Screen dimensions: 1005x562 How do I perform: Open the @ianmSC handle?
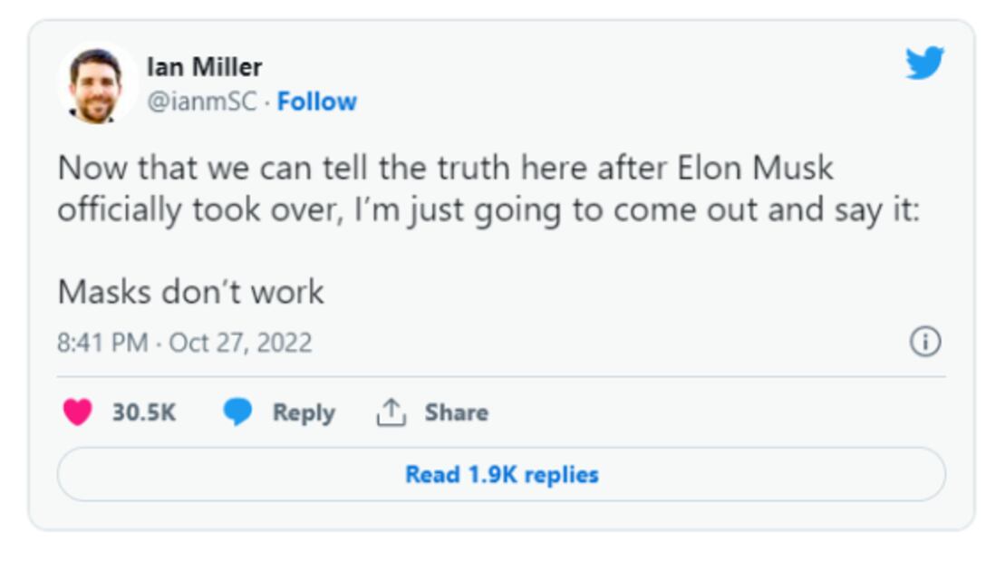(201, 102)
